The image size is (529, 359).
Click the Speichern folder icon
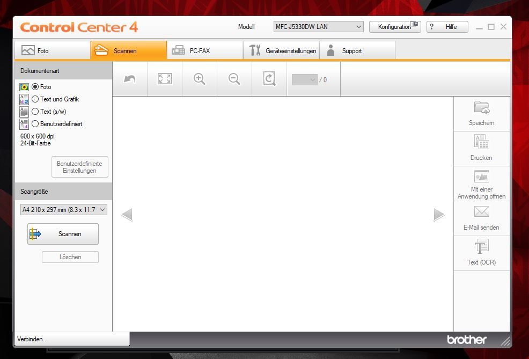[x=481, y=108]
